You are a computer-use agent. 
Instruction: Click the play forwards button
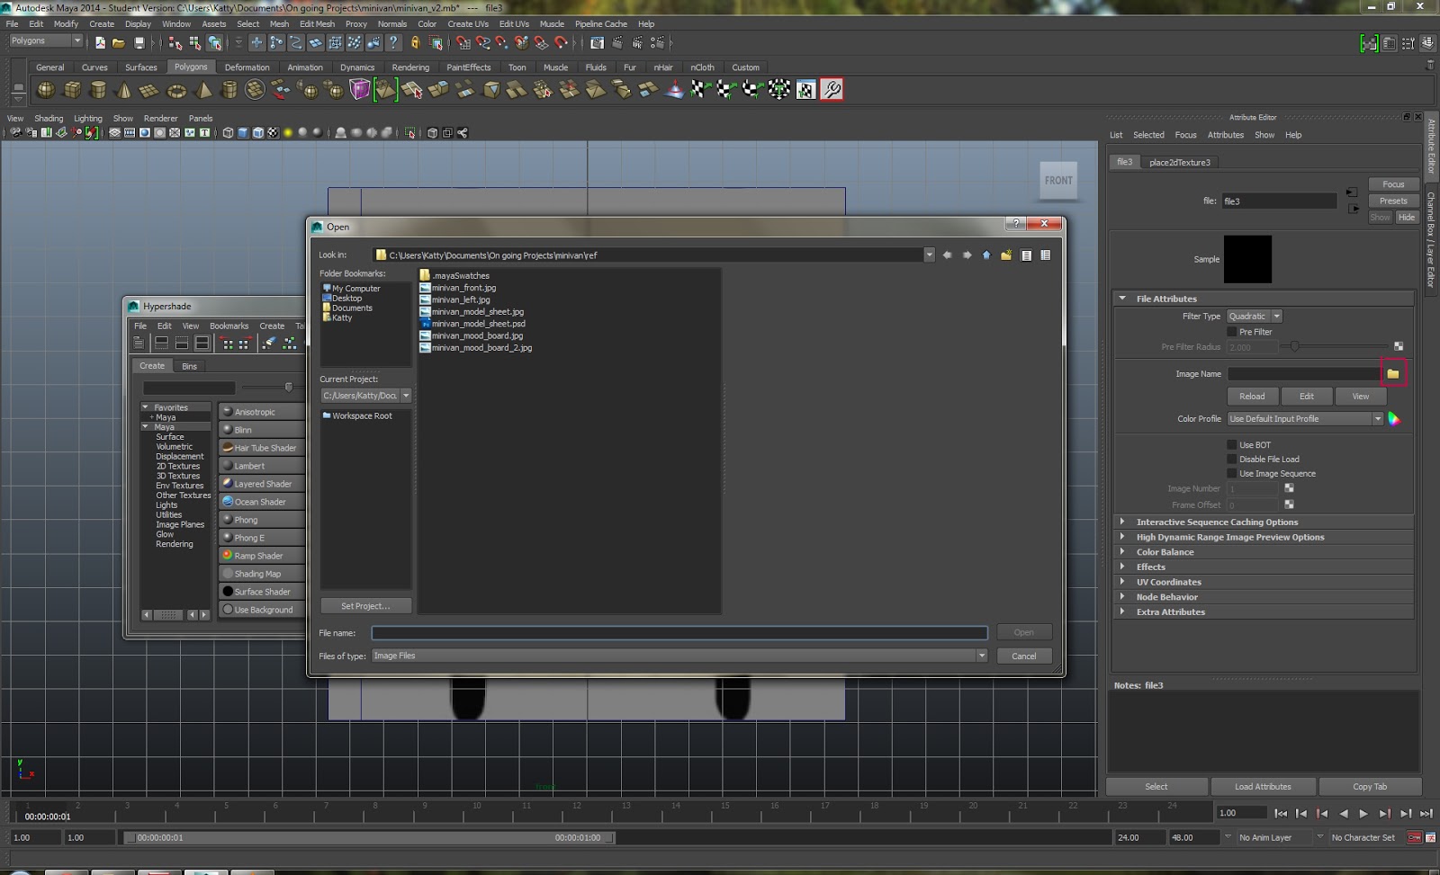tap(1363, 813)
